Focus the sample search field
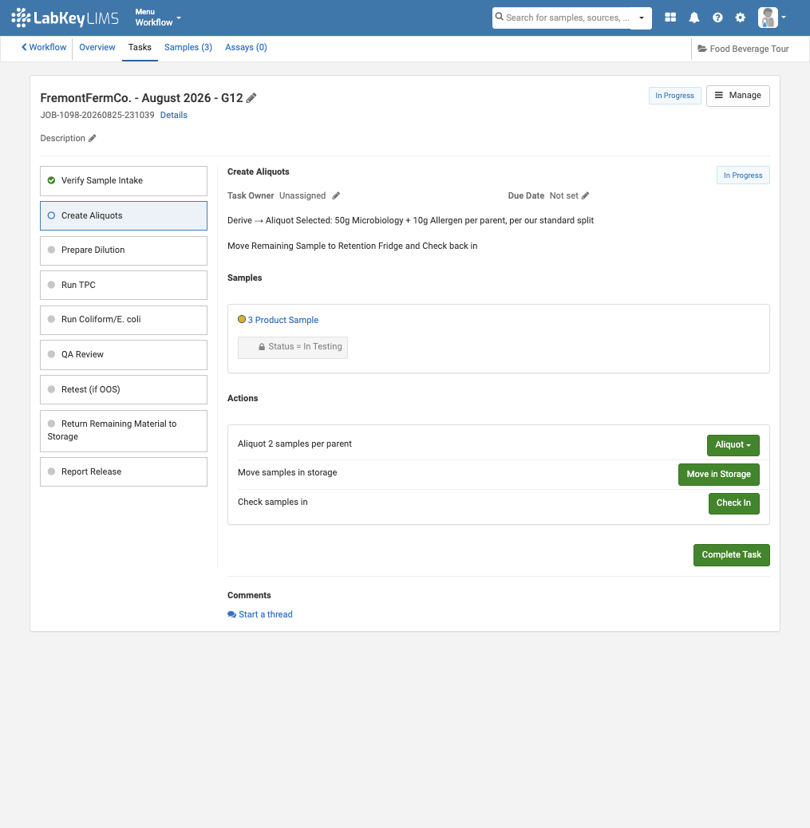The image size is (810, 828). click(x=567, y=18)
